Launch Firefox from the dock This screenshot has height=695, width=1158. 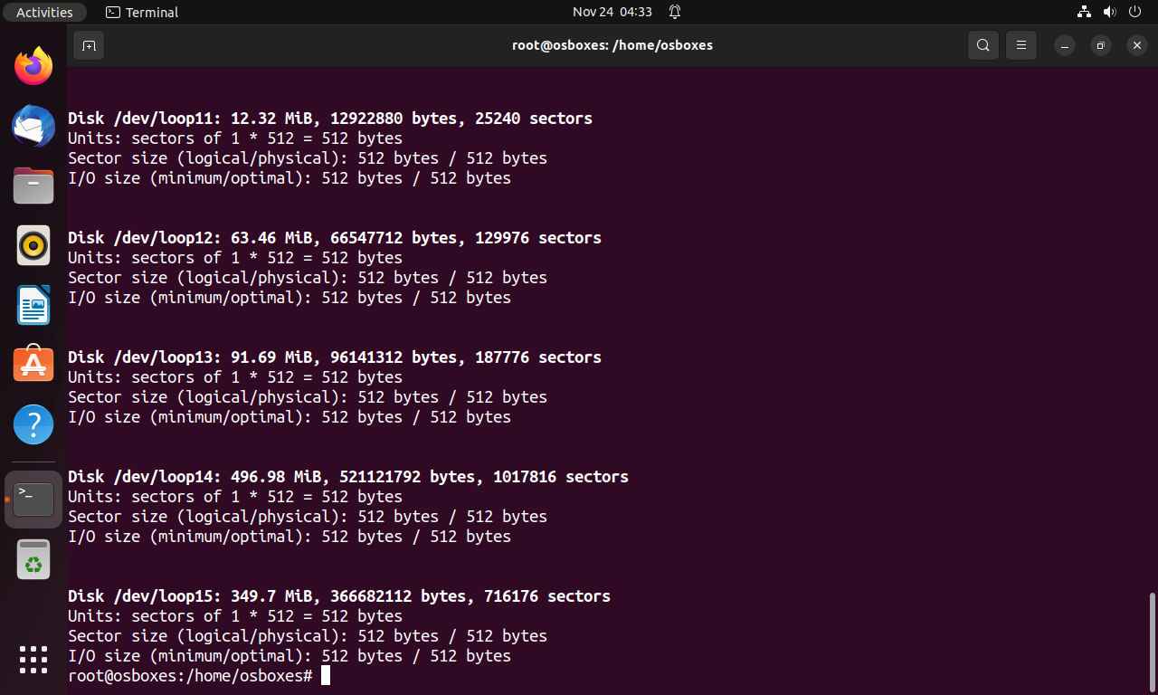click(x=33, y=67)
